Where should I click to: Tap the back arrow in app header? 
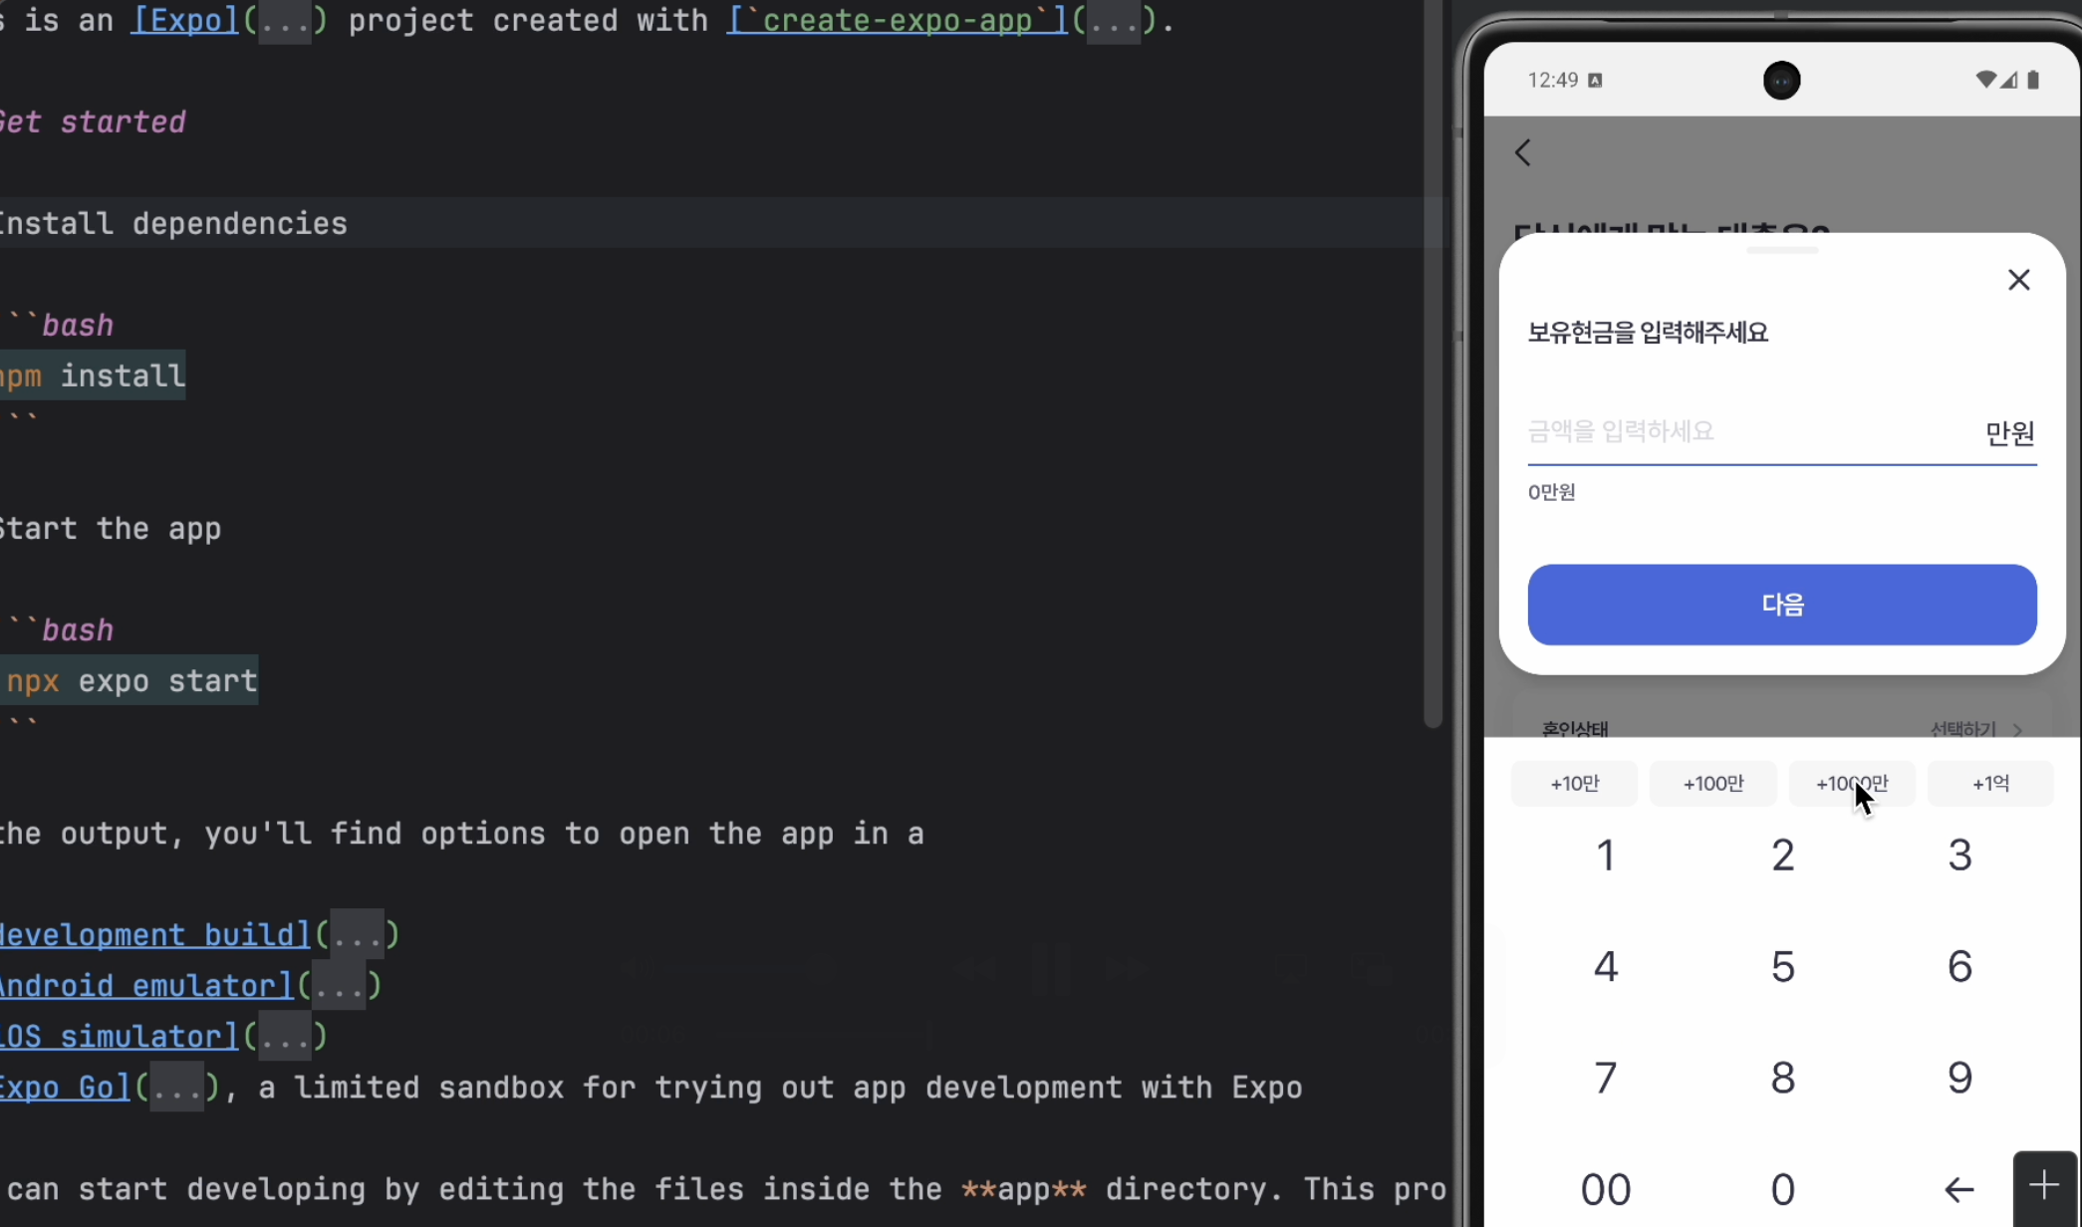(1522, 152)
